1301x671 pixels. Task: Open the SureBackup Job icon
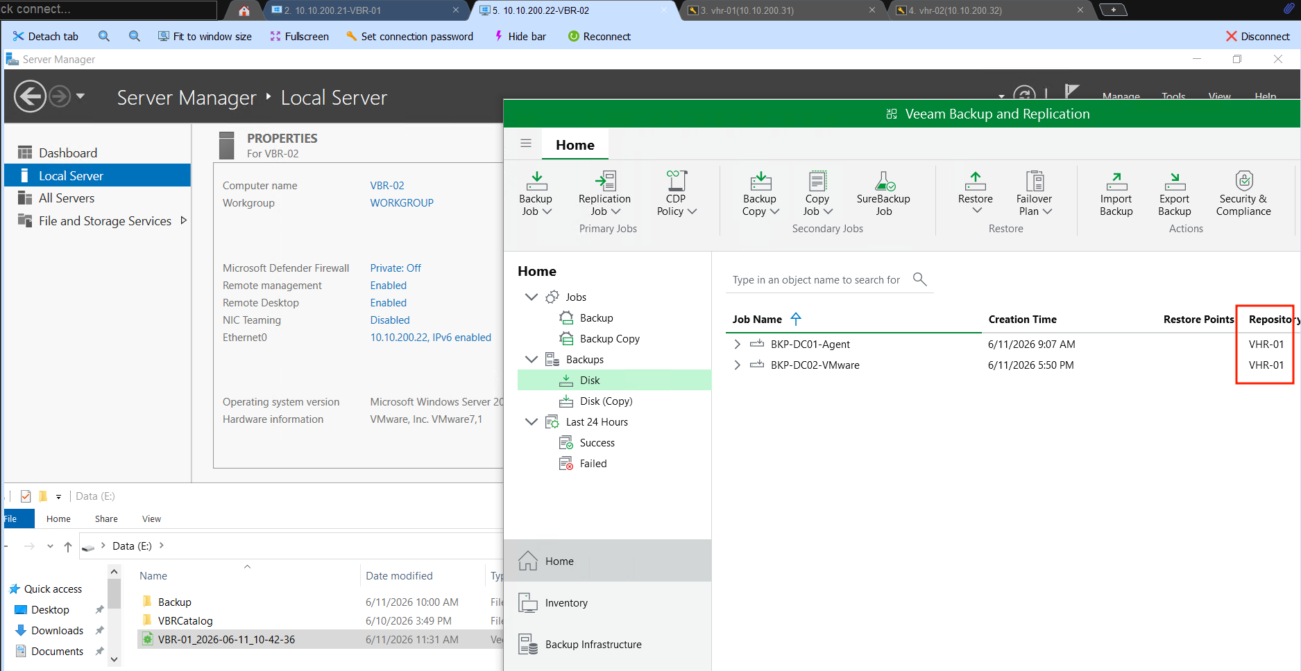(884, 181)
